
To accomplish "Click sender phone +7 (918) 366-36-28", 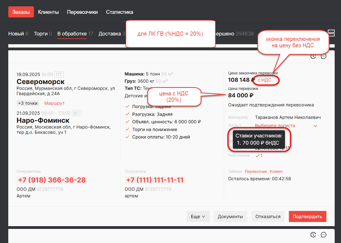I will tap(52, 180).
